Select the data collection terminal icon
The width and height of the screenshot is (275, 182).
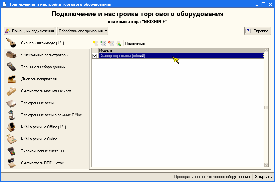coord(12,67)
